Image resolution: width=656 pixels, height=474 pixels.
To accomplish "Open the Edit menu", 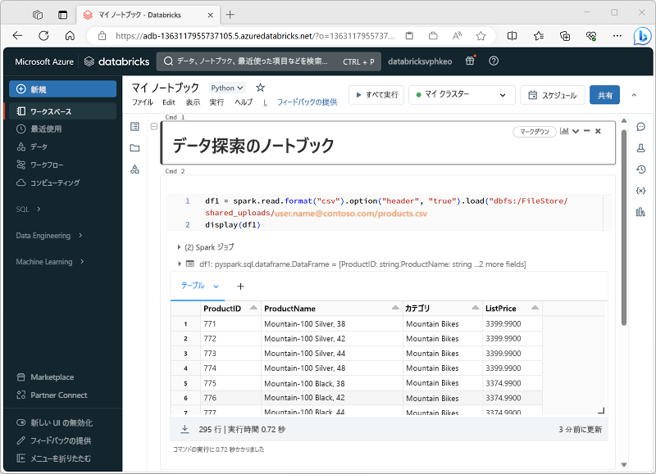I will [x=170, y=102].
